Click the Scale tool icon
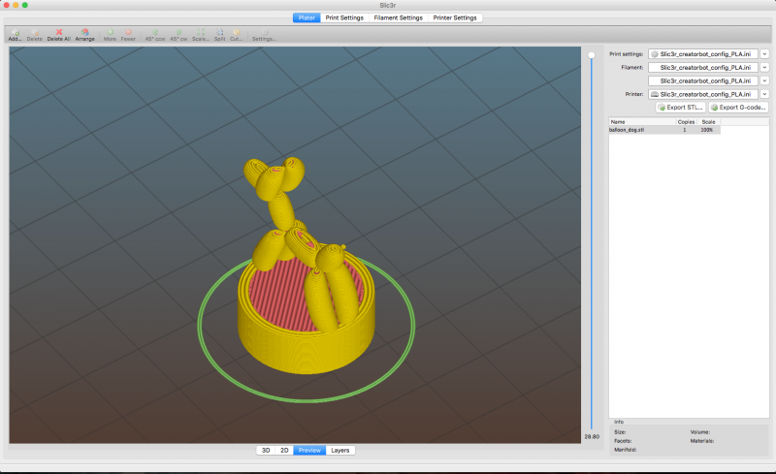The width and height of the screenshot is (776, 474). (199, 34)
